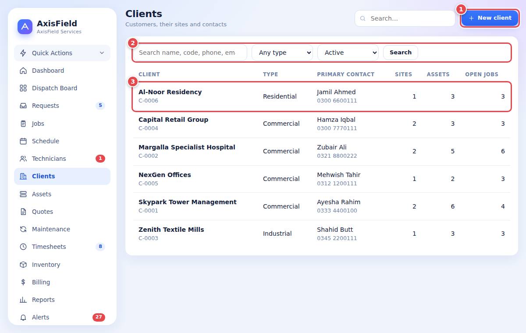Click the Residential type cell
Image resolution: width=526 pixels, height=333 pixels.
[280, 96]
